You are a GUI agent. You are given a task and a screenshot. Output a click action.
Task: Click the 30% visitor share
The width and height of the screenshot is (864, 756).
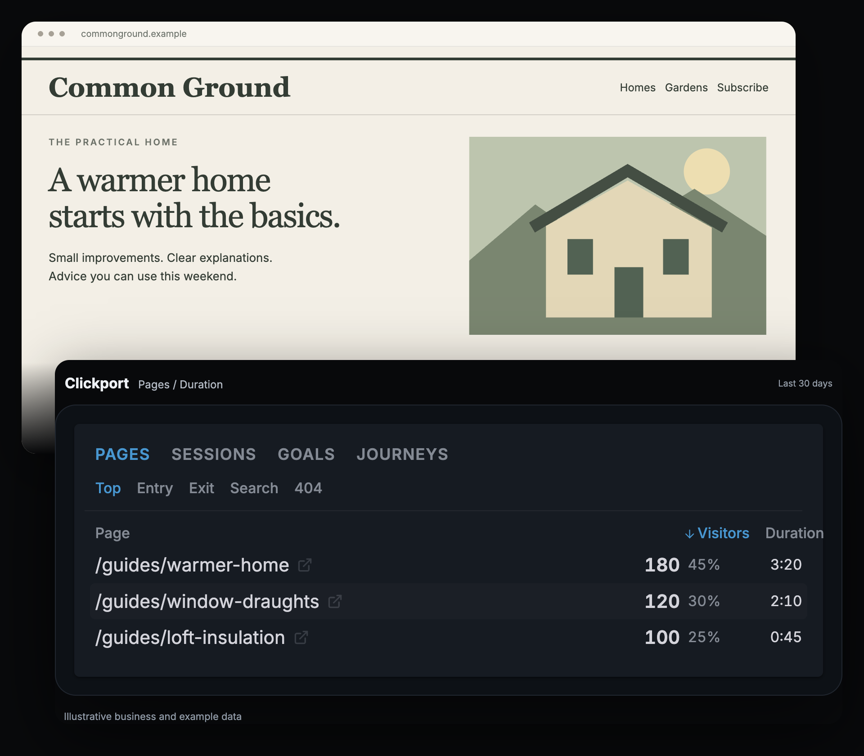tap(704, 601)
